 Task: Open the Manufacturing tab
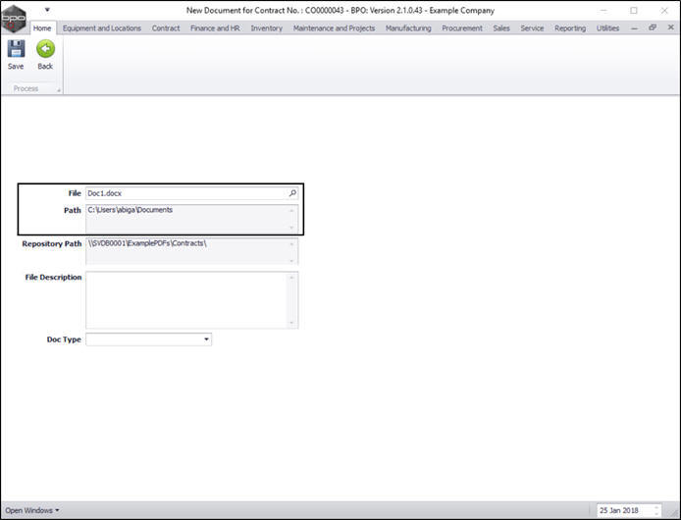408,28
